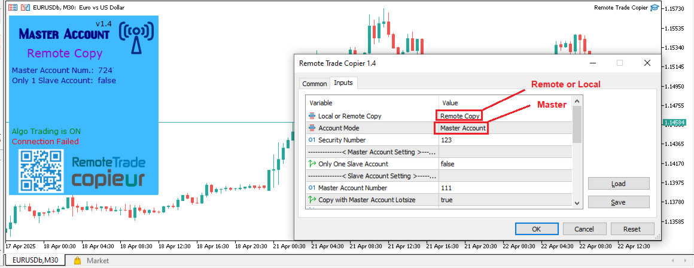Click the Slave Account Setting separator row
This screenshot has width=694, height=268.
439,176
